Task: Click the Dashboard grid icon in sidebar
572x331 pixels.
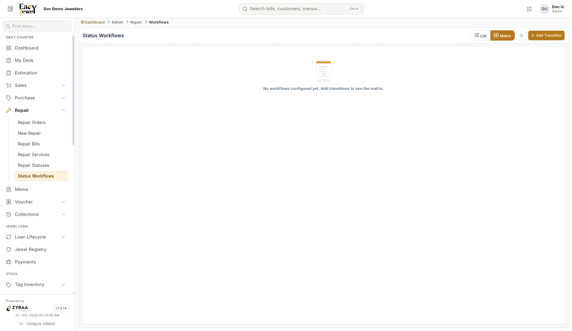Action: (x=9, y=48)
